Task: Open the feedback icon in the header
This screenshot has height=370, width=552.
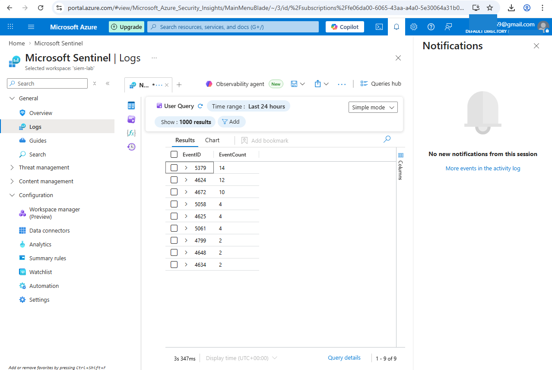Action: pyautogui.click(x=448, y=27)
